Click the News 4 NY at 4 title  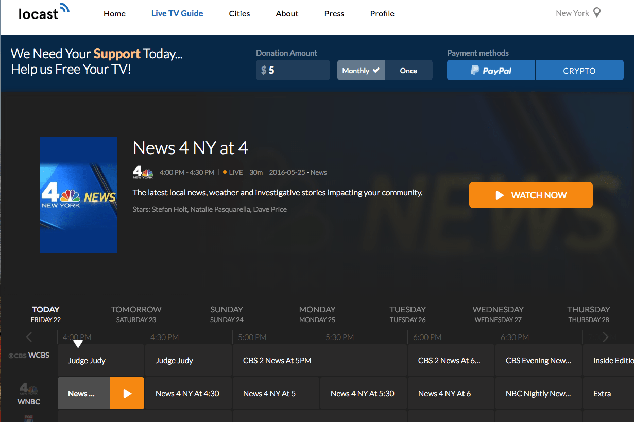tap(191, 148)
